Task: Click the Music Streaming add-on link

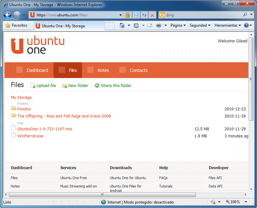Action: (x=79, y=186)
